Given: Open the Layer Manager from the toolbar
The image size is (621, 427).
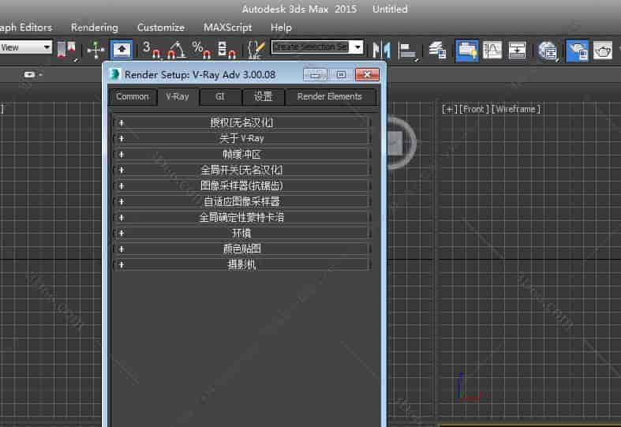Looking at the screenshot, I should (x=438, y=50).
